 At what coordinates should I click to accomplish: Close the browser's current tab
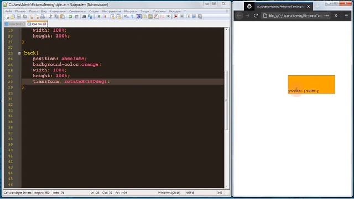tap(309, 7)
